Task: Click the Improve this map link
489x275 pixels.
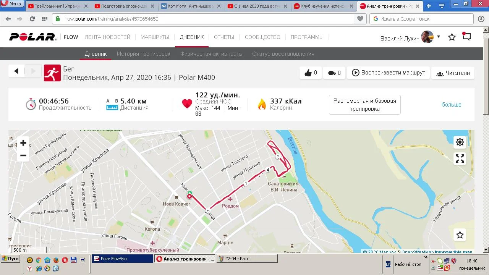Action: [x=453, y=252]
